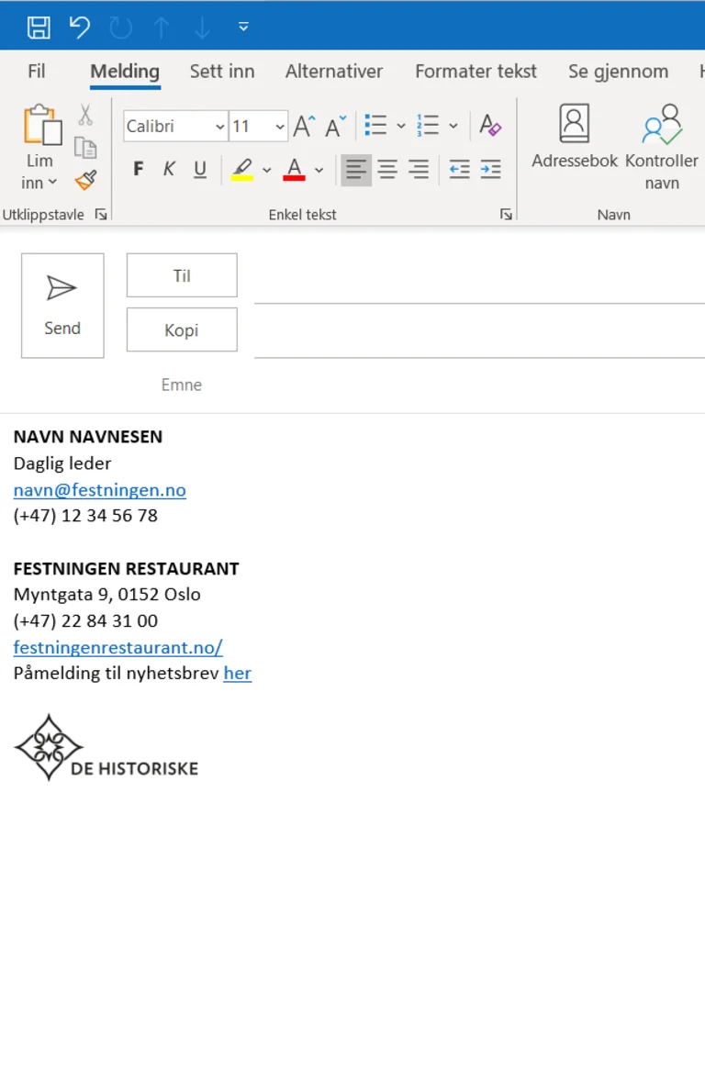This screenshot has width=705, height=1083.
Task: Open the Adressebok address book
Action: pos(575,138)
